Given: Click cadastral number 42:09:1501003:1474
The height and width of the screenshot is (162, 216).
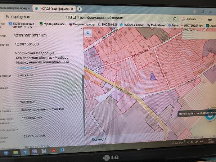Looking at the screenshot, I should (x=30, y=35).
